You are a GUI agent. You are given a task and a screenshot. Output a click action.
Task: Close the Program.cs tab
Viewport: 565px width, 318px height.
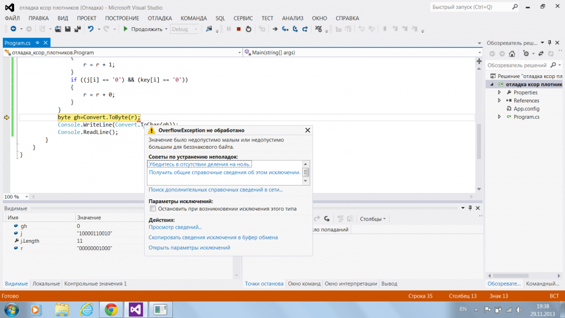45,42
